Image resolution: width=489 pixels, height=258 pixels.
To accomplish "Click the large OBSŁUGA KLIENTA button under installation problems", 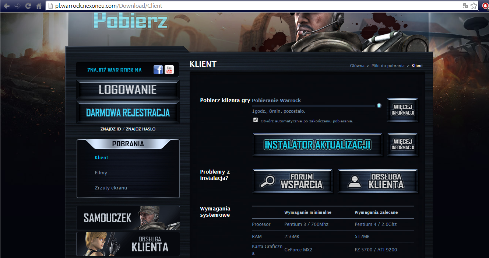I will pyautogui.click(x=378, y=181).
